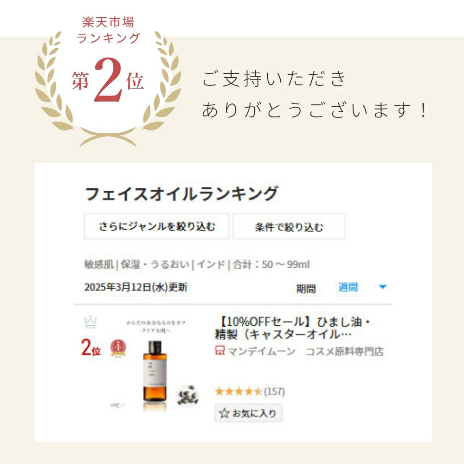
Task: Click the star icon in お気に入り button
Action: [x=224, y=413]
